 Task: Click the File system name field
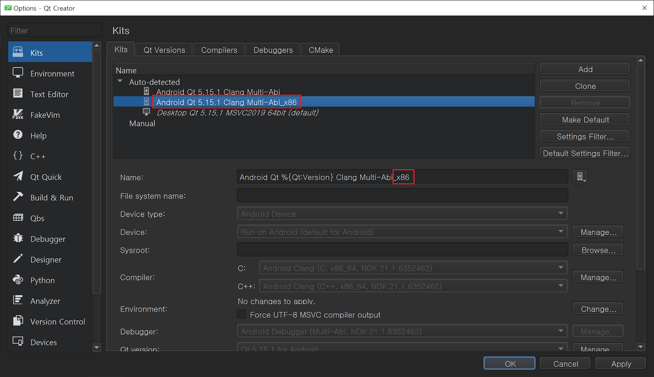point(402,195)
